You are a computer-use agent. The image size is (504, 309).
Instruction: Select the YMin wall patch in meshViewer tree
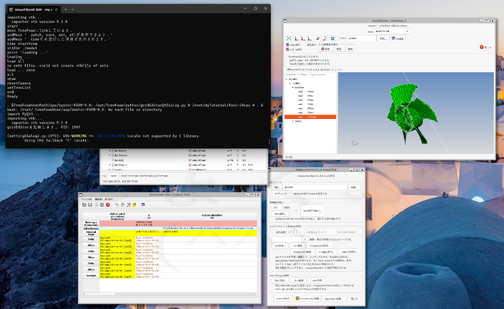point(310,104)
